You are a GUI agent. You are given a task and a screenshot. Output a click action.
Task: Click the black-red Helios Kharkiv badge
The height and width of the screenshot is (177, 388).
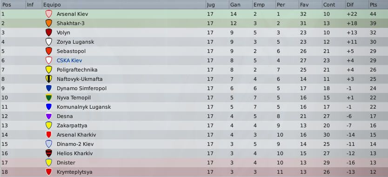[49, 153]
